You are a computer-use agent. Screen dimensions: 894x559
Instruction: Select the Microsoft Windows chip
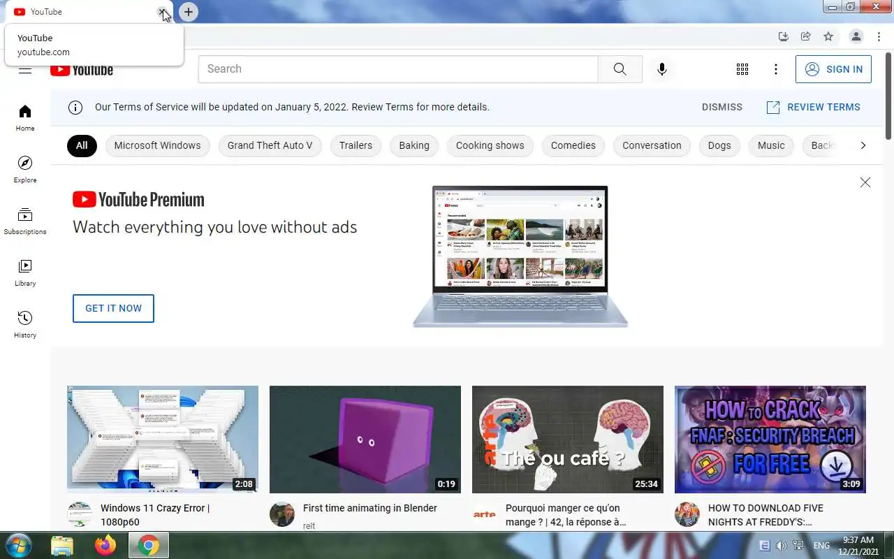point(157,145)
